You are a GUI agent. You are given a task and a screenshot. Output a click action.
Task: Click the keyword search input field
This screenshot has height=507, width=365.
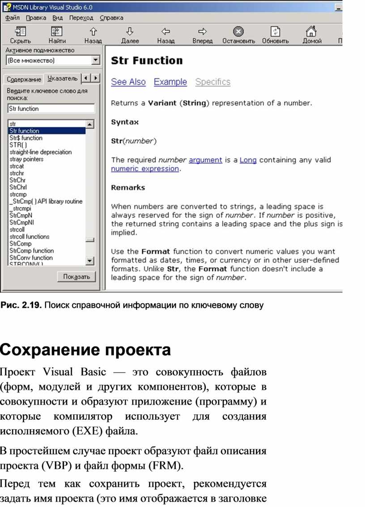(51, 109)
